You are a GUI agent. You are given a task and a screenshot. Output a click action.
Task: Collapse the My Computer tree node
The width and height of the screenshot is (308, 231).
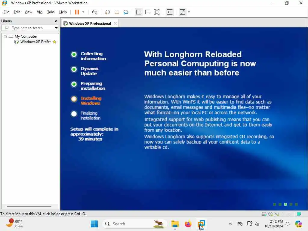coord(5,36)
